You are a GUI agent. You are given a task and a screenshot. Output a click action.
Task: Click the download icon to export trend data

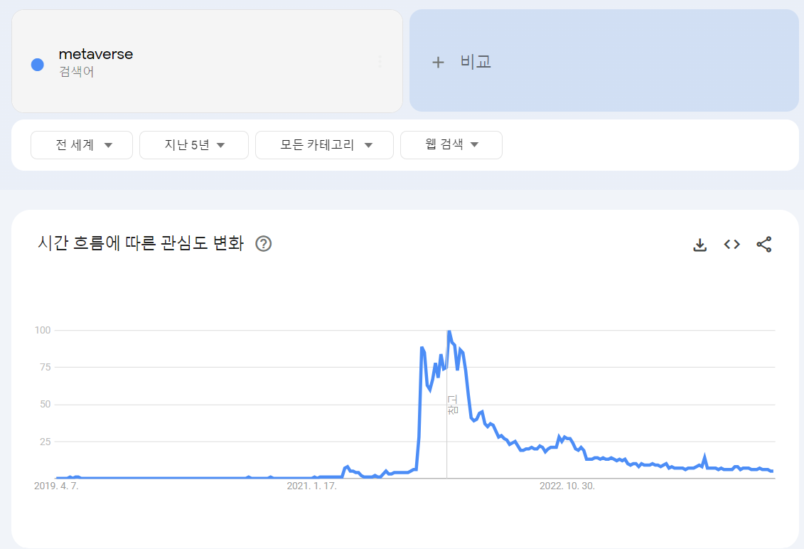pyautogui.click(x=700, y=244)
